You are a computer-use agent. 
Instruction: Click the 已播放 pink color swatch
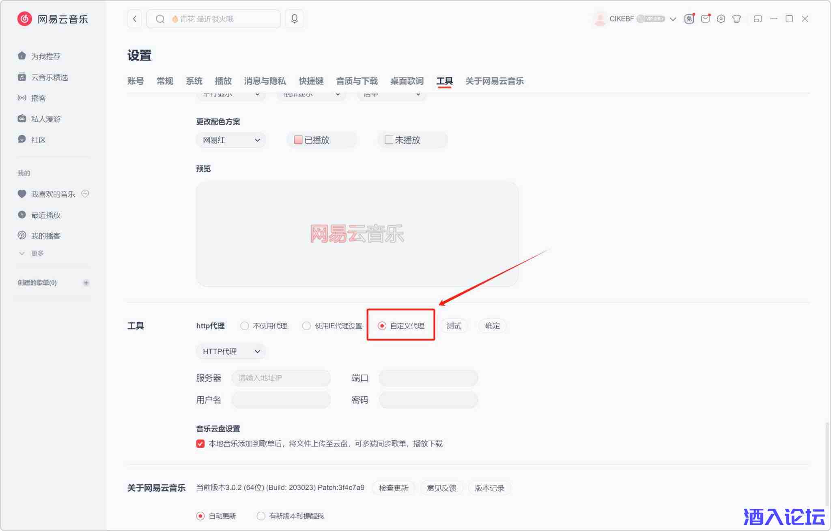[298, 140]
